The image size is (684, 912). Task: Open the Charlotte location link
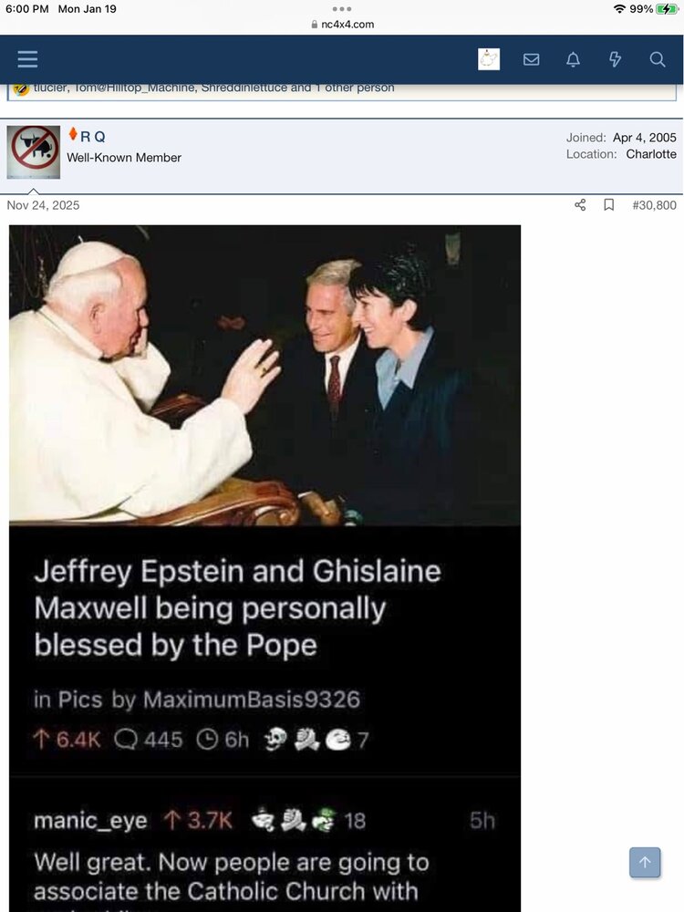[651, 154]
